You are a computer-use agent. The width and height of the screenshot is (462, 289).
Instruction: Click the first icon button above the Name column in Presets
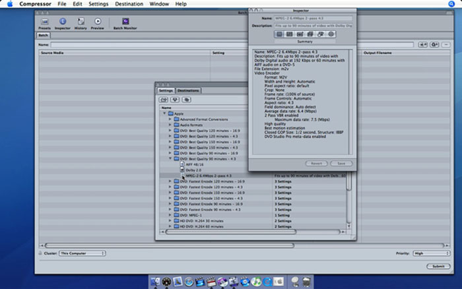164,100
